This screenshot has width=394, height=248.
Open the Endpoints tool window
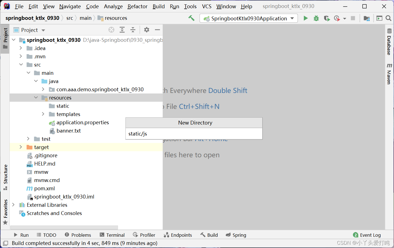click(x=178, y=235)
